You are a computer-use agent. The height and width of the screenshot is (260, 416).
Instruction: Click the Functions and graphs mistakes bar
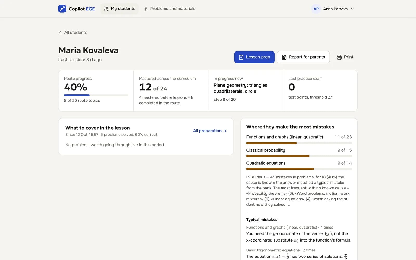[x=299, y=143]
